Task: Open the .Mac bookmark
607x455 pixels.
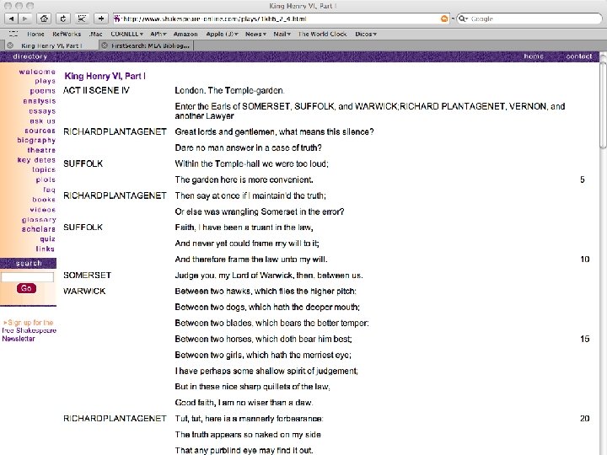Action: (95, 34)
